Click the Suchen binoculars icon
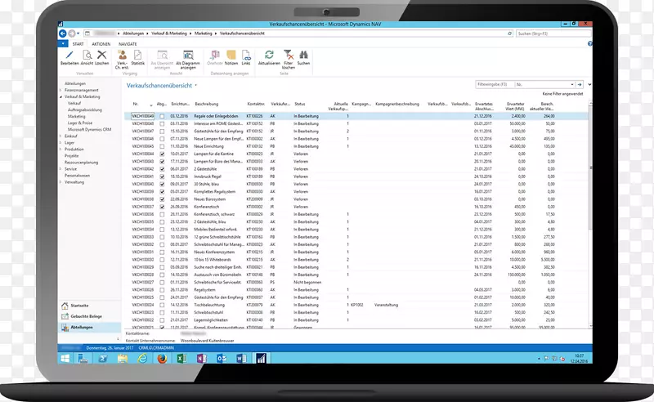The width and height of the screenshot is (654, 402). point(303,55)
